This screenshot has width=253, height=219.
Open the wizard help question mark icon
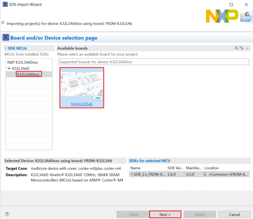click(7, 214)
